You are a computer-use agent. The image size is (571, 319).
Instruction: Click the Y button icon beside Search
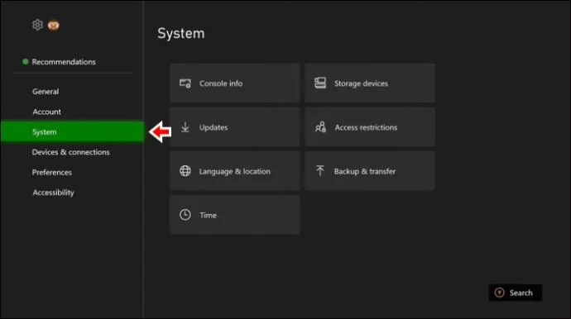tap(499, 293)
